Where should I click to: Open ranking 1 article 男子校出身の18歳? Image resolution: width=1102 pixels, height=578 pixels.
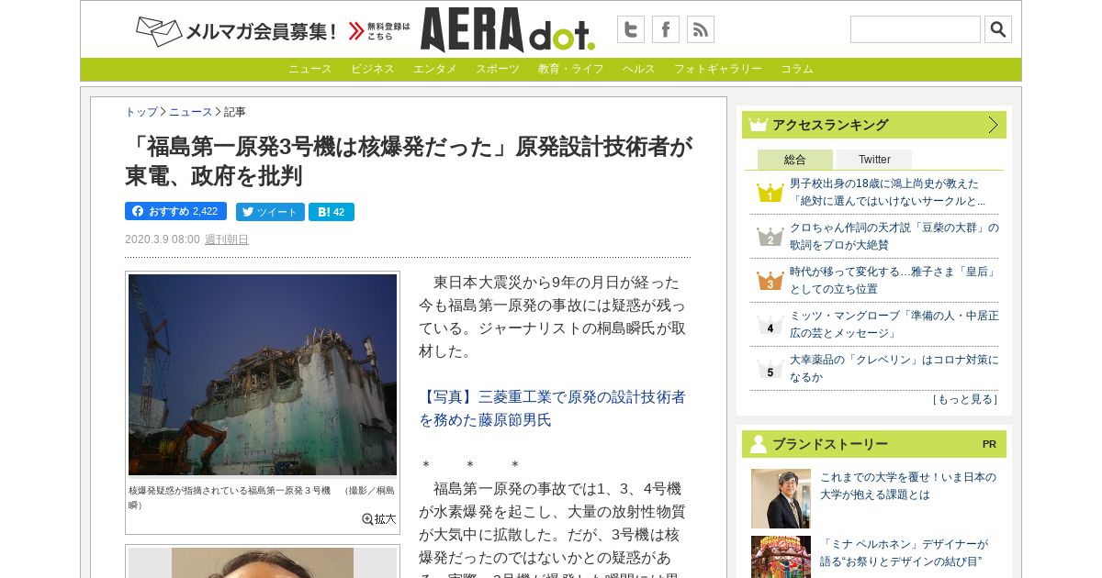888,192
